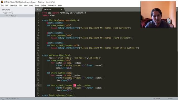Click 'class Platform' definition on line 4

(50, 20)
